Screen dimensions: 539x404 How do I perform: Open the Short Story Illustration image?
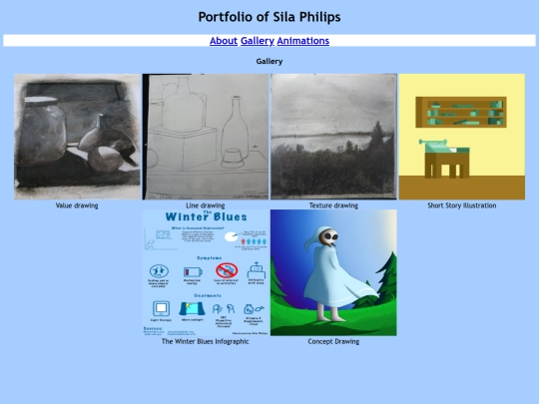[462, 137]
